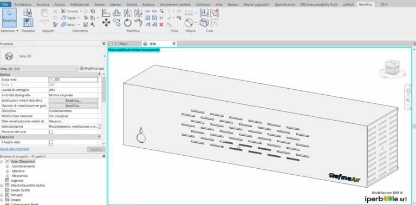The image size is (416, 205).
Task: Enable the Ritaglia vista checkbox
Action: coord(51,142)
